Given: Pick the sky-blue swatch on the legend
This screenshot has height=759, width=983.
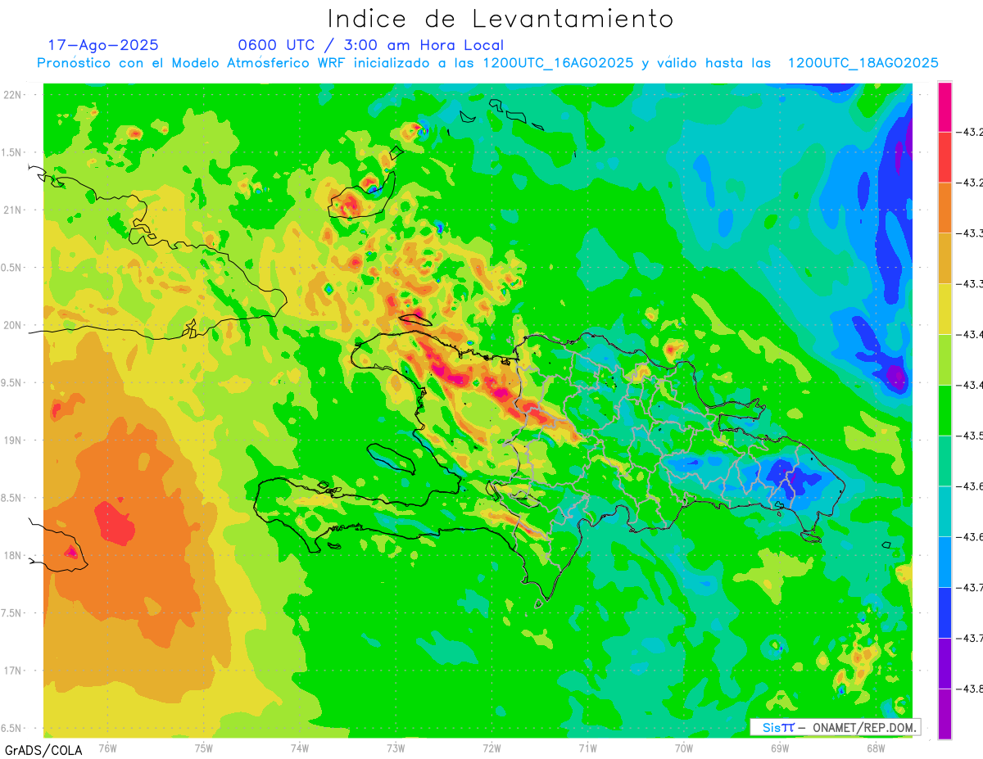Looking at the screenshot, I should pyautogui.click(x=944, y=562).
